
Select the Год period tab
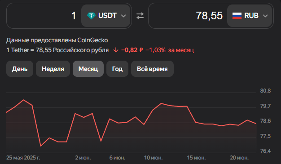pos(117,69)
